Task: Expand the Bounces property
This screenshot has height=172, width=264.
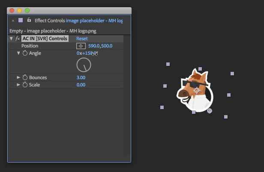Action: (18, 77)
